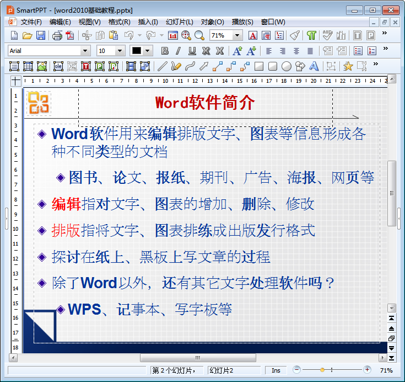
Task: Open a file via the folder icon
Action: tap(27, 35)
